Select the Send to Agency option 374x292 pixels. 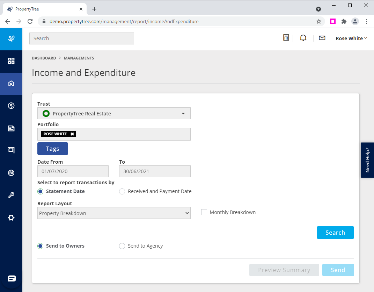(x=122, y=246)
